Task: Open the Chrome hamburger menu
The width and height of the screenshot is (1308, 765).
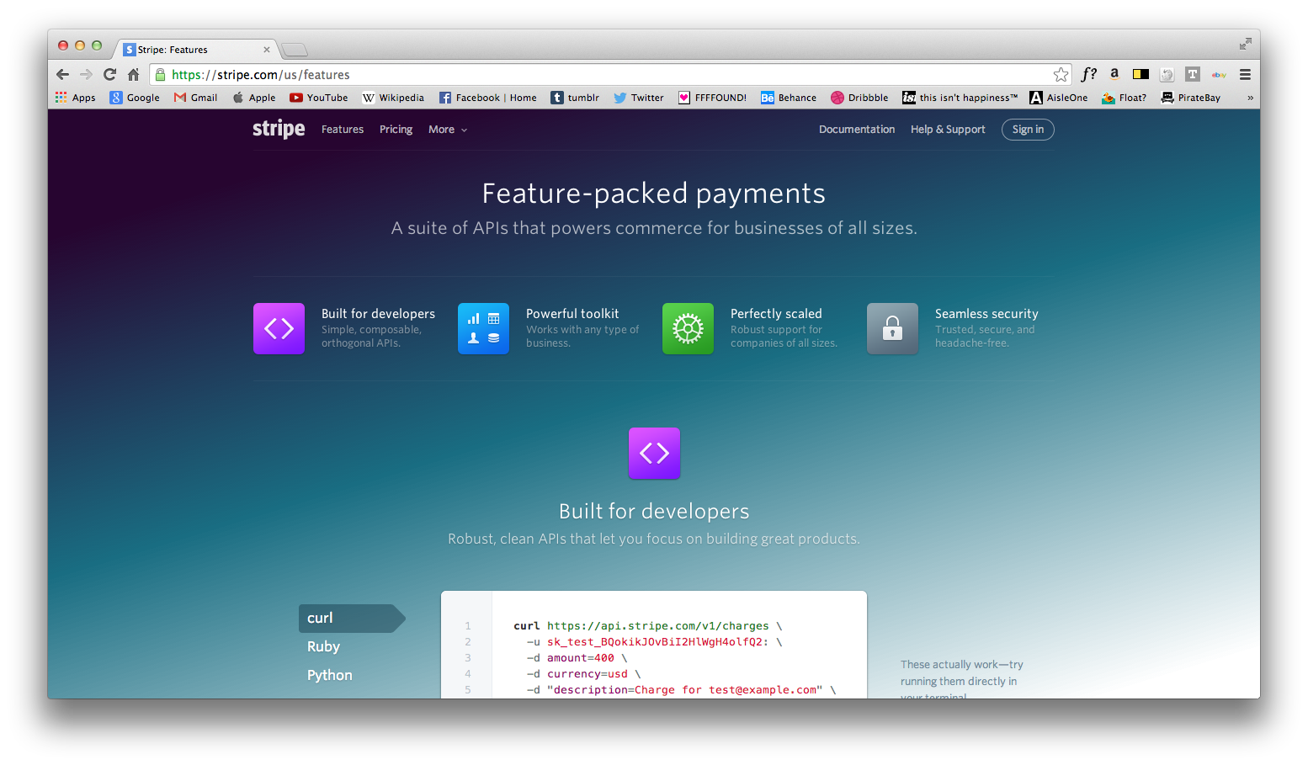Action: pos(1245,75)
